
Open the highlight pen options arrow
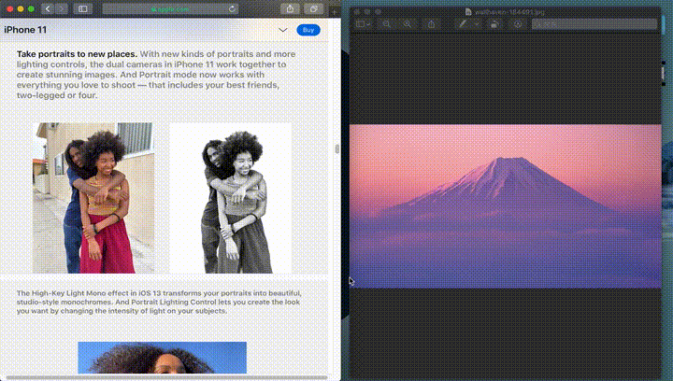pos(477,24)
